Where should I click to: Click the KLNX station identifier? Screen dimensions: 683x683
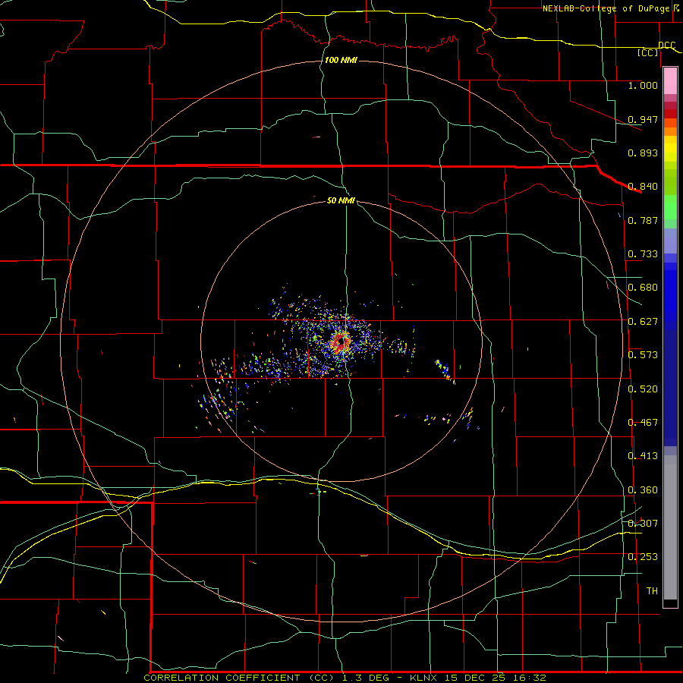point(423,678)
